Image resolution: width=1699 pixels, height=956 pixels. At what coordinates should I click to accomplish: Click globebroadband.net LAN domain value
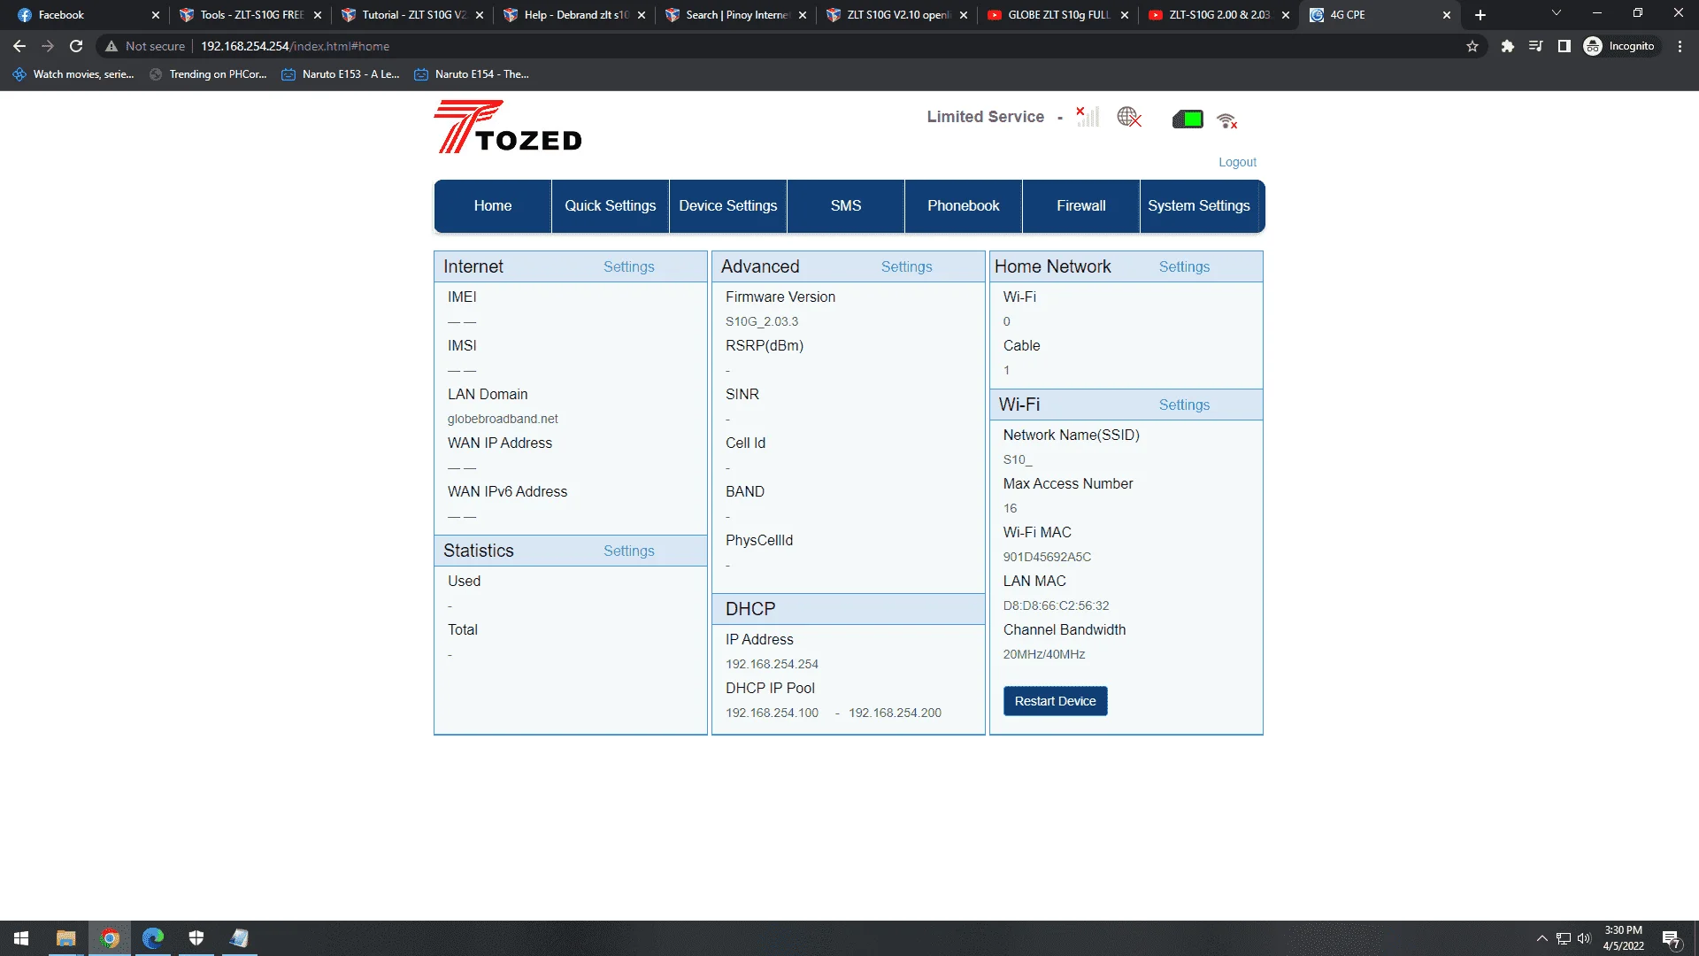coord(503,419)
